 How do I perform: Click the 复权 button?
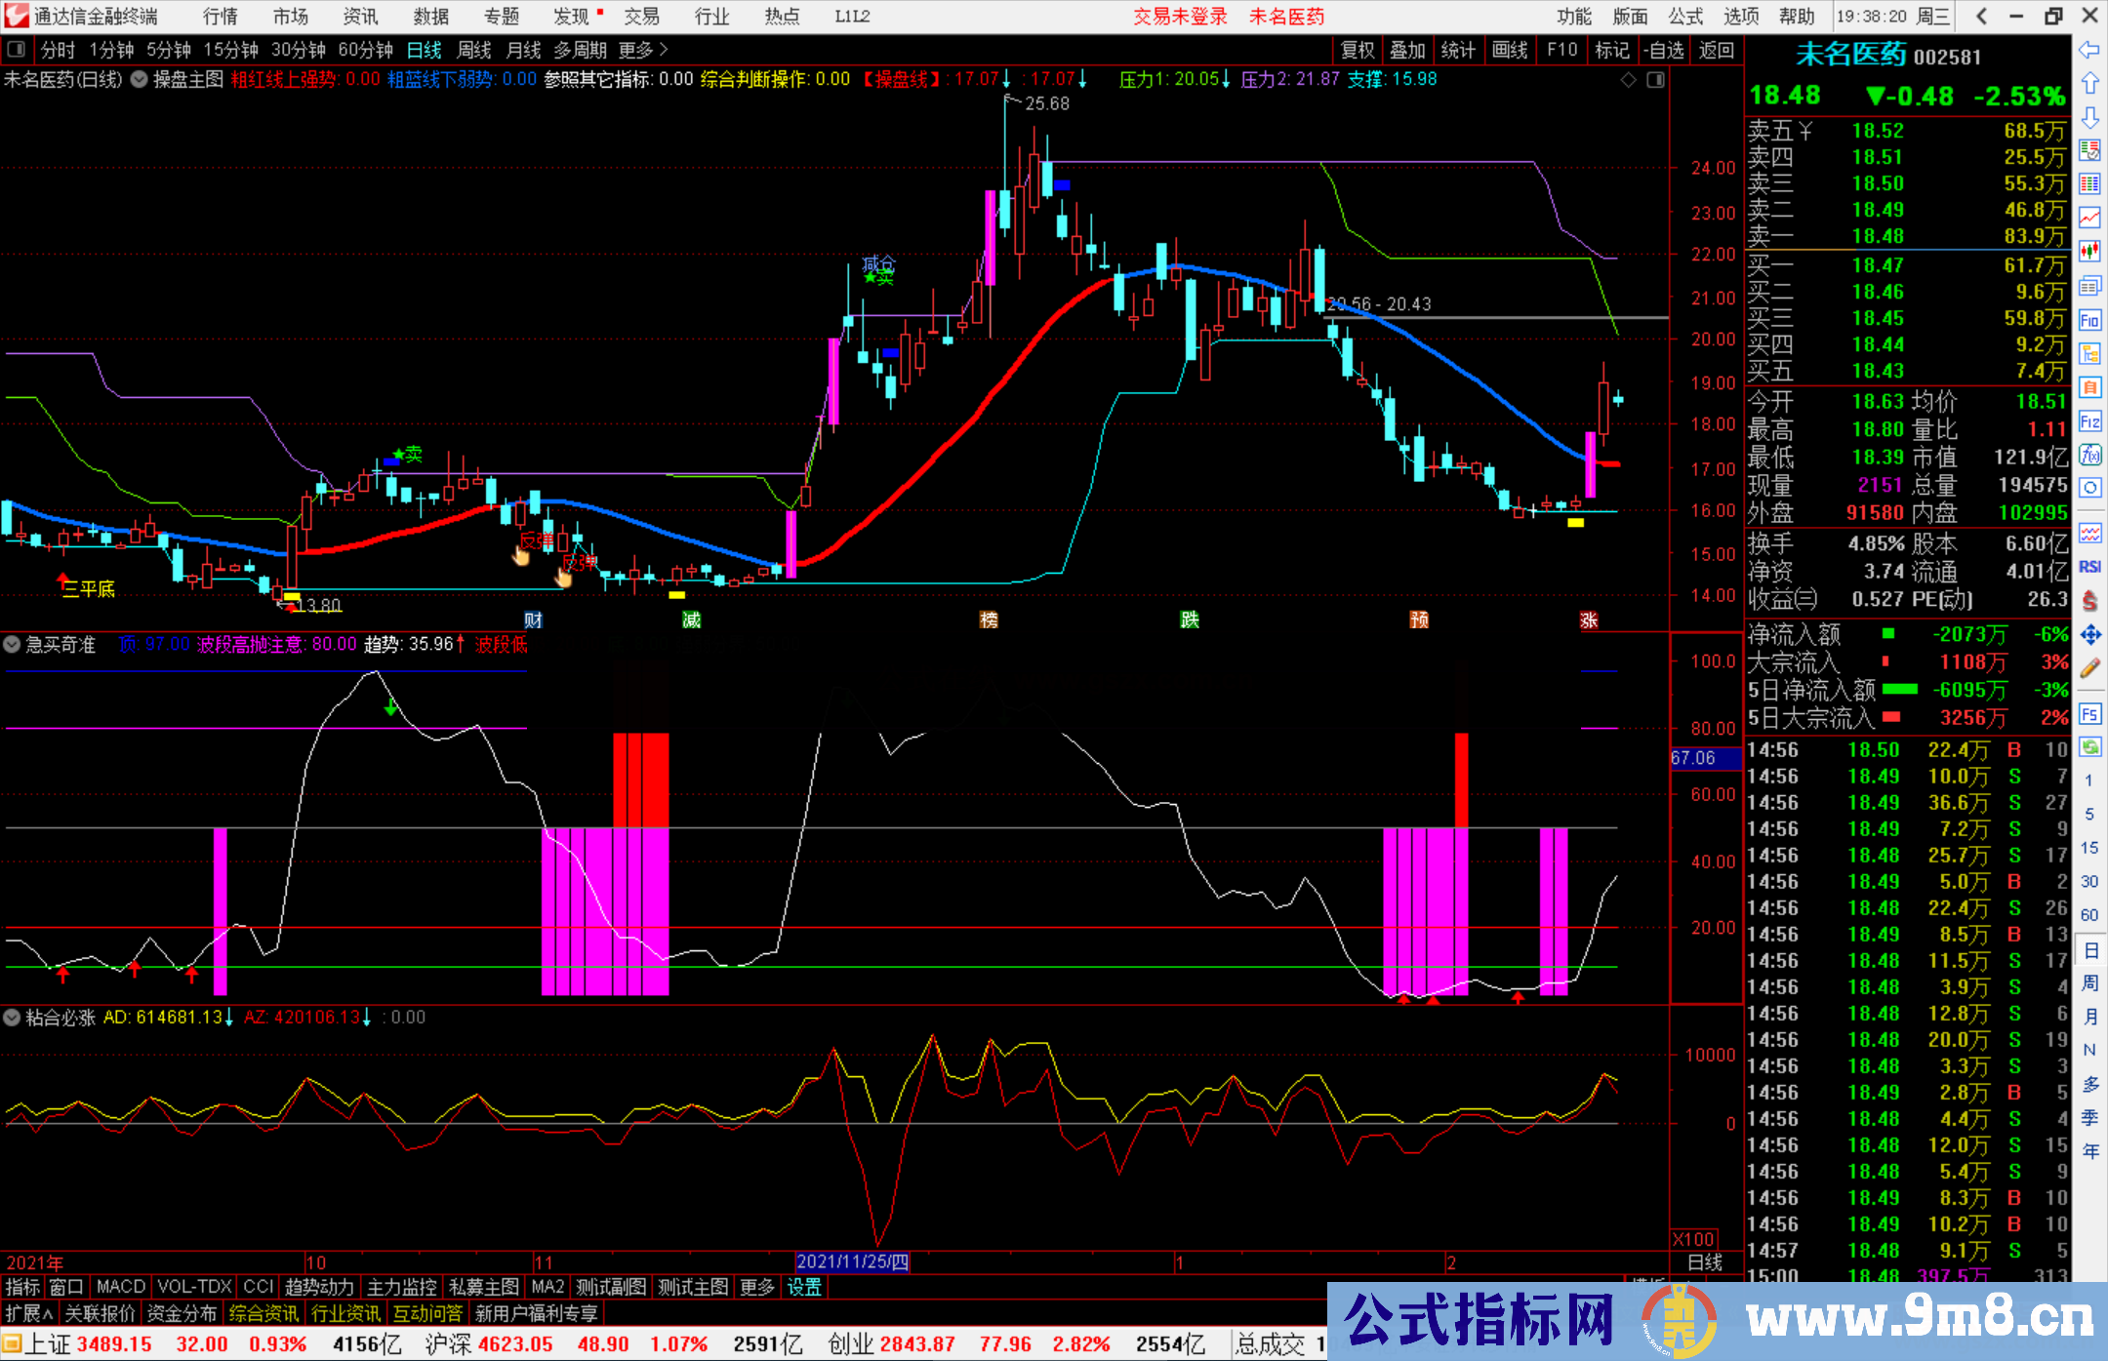[x=1358, y=49]
